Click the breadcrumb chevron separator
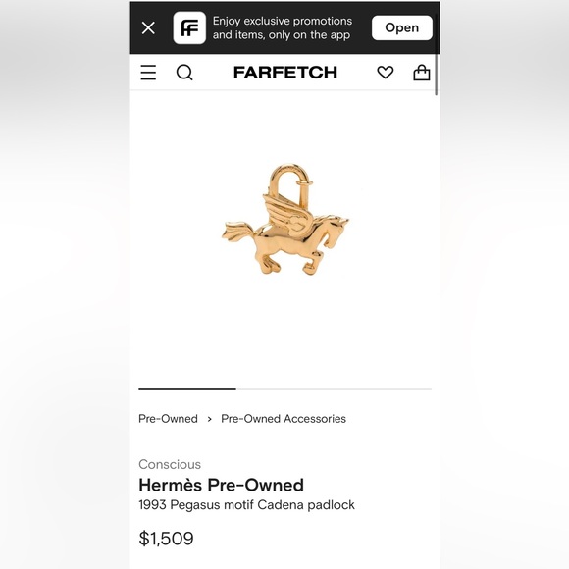This screenshot has height=569, width=569. click(x=209, y=419)
